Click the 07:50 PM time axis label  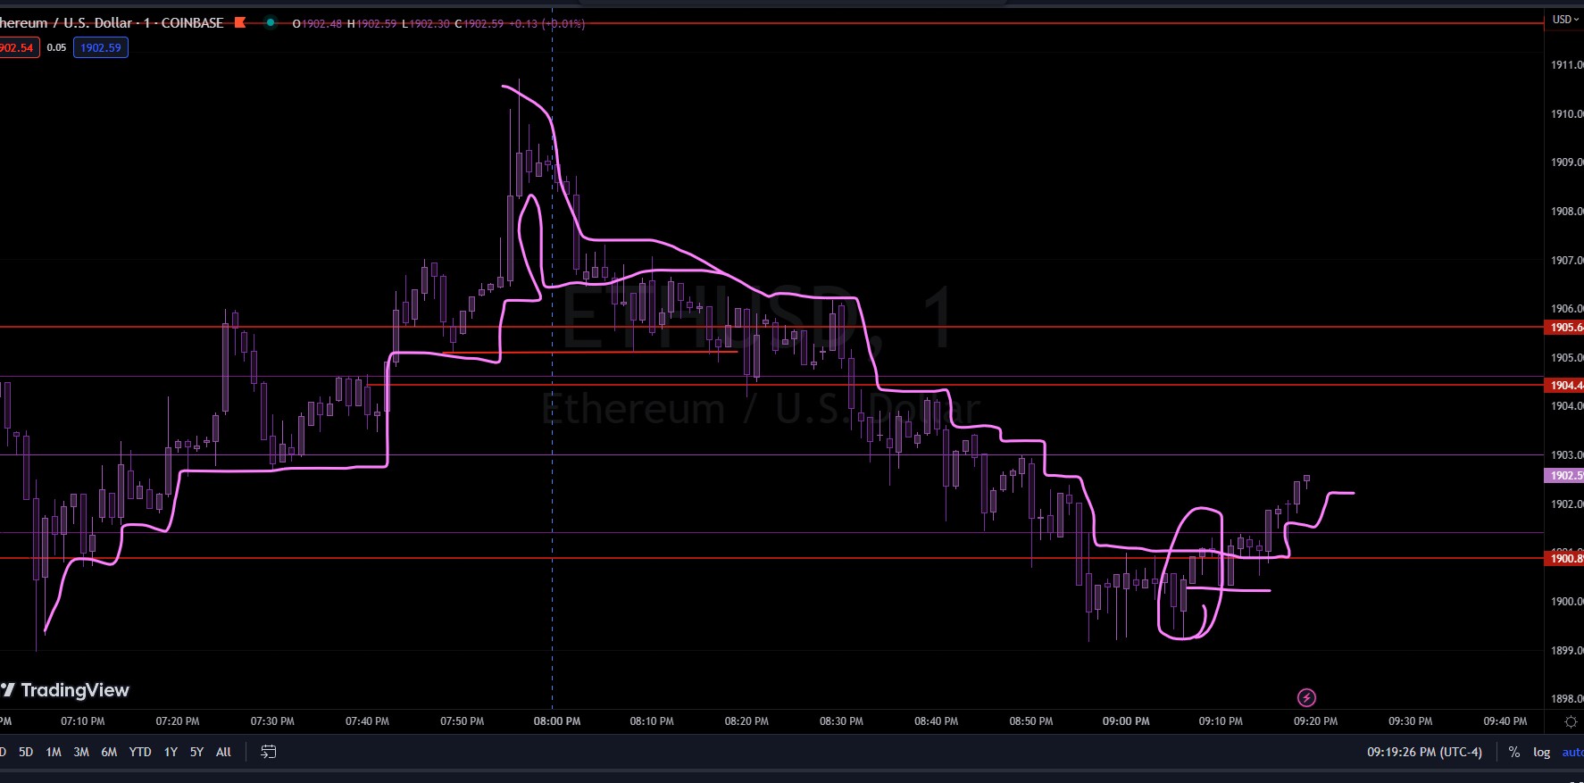point(463,721)
